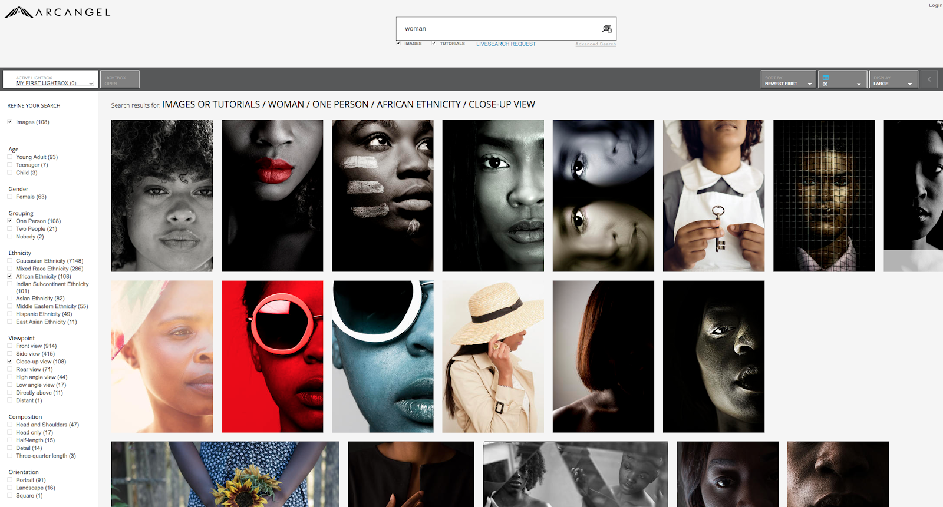Open the straw hat and trench coat thumbnail
Screen dimensions: 943x507
pos(493,356)
